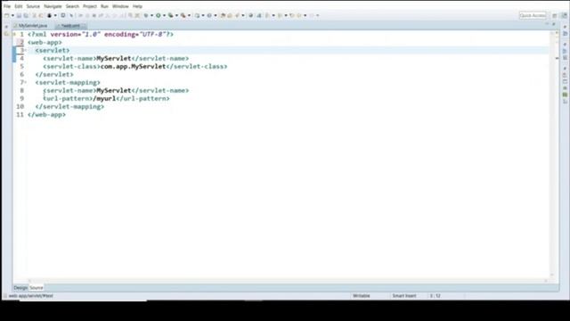Click the Run Last Tool coverage icon

pos(170,15)
